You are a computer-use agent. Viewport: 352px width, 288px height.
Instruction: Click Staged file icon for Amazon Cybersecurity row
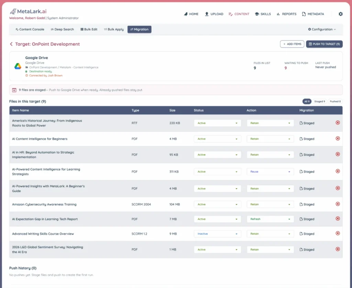(301, 204)
